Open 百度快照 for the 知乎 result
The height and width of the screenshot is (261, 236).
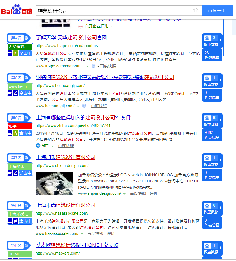(x=66, y=146)
